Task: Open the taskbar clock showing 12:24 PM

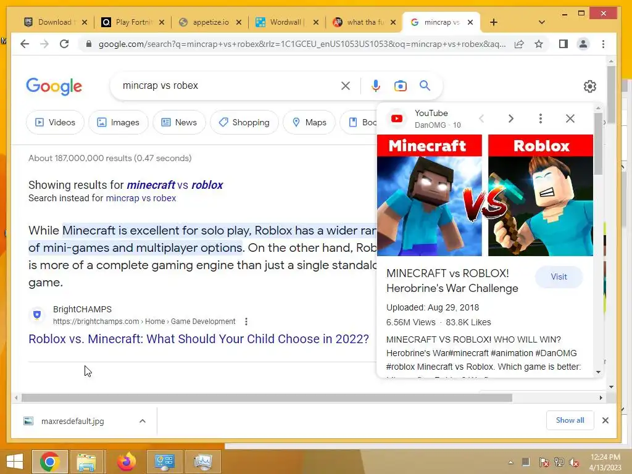Action: coord(605,462)
